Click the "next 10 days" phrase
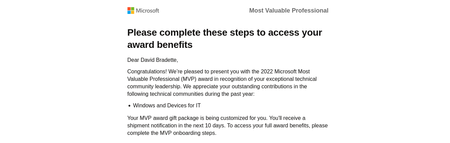The width and height of the screenshot is (450, 143). pos(209,126)
